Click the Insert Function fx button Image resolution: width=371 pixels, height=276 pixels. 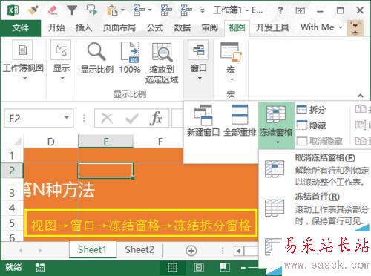tap(156, 118)
